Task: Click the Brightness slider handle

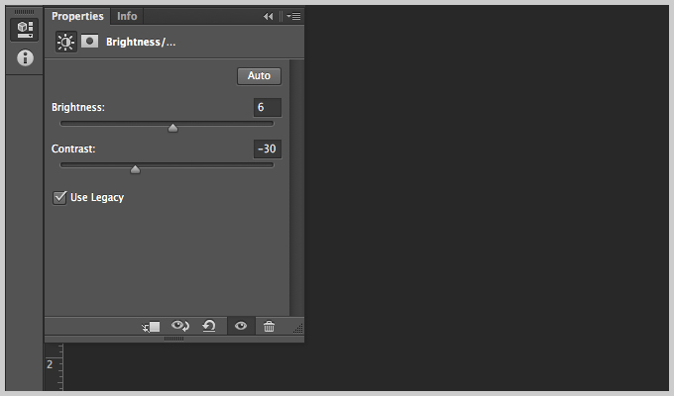Action: click(x=172, y=128)
